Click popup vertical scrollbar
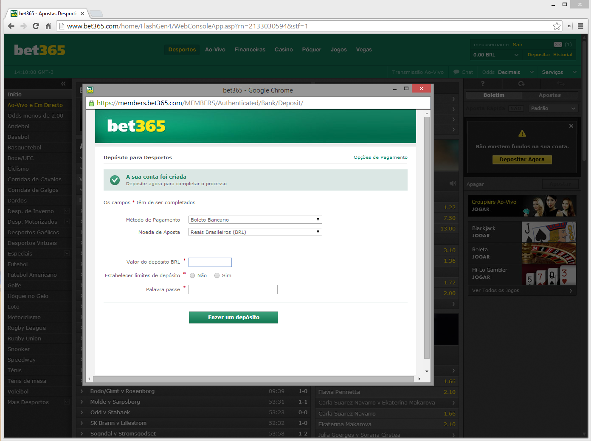This screenshot has height=441, width=591. 427,238
